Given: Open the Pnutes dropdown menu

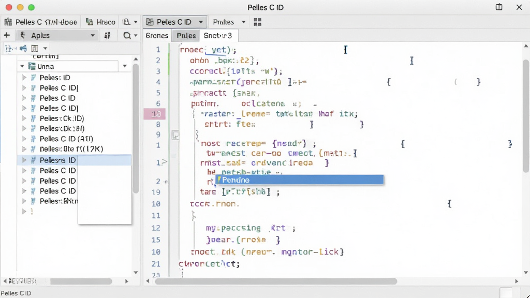Looking at the screenshot, I should tap(229, 22).
